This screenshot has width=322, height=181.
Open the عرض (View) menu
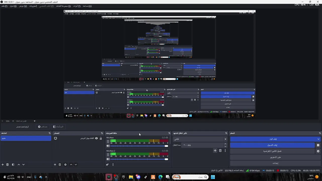(x=23, y=6)
